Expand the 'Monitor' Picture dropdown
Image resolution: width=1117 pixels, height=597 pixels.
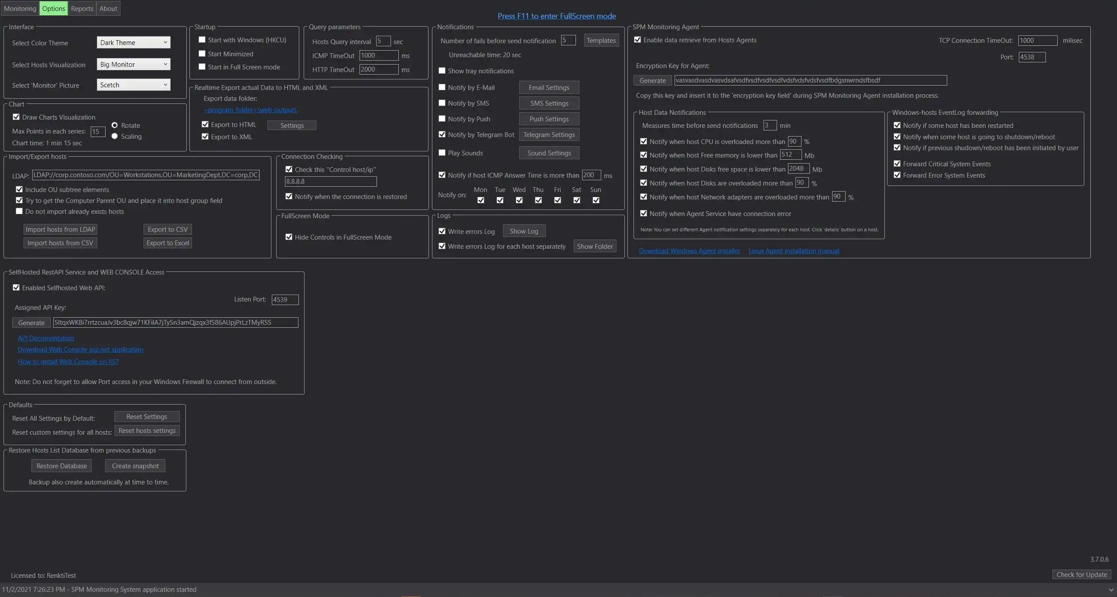[x=133, y=85]
